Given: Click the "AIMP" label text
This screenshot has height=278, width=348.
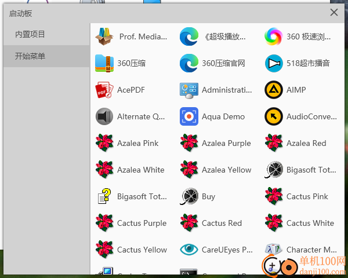Looking at the screenshot, I should click(x=296, y=90).
